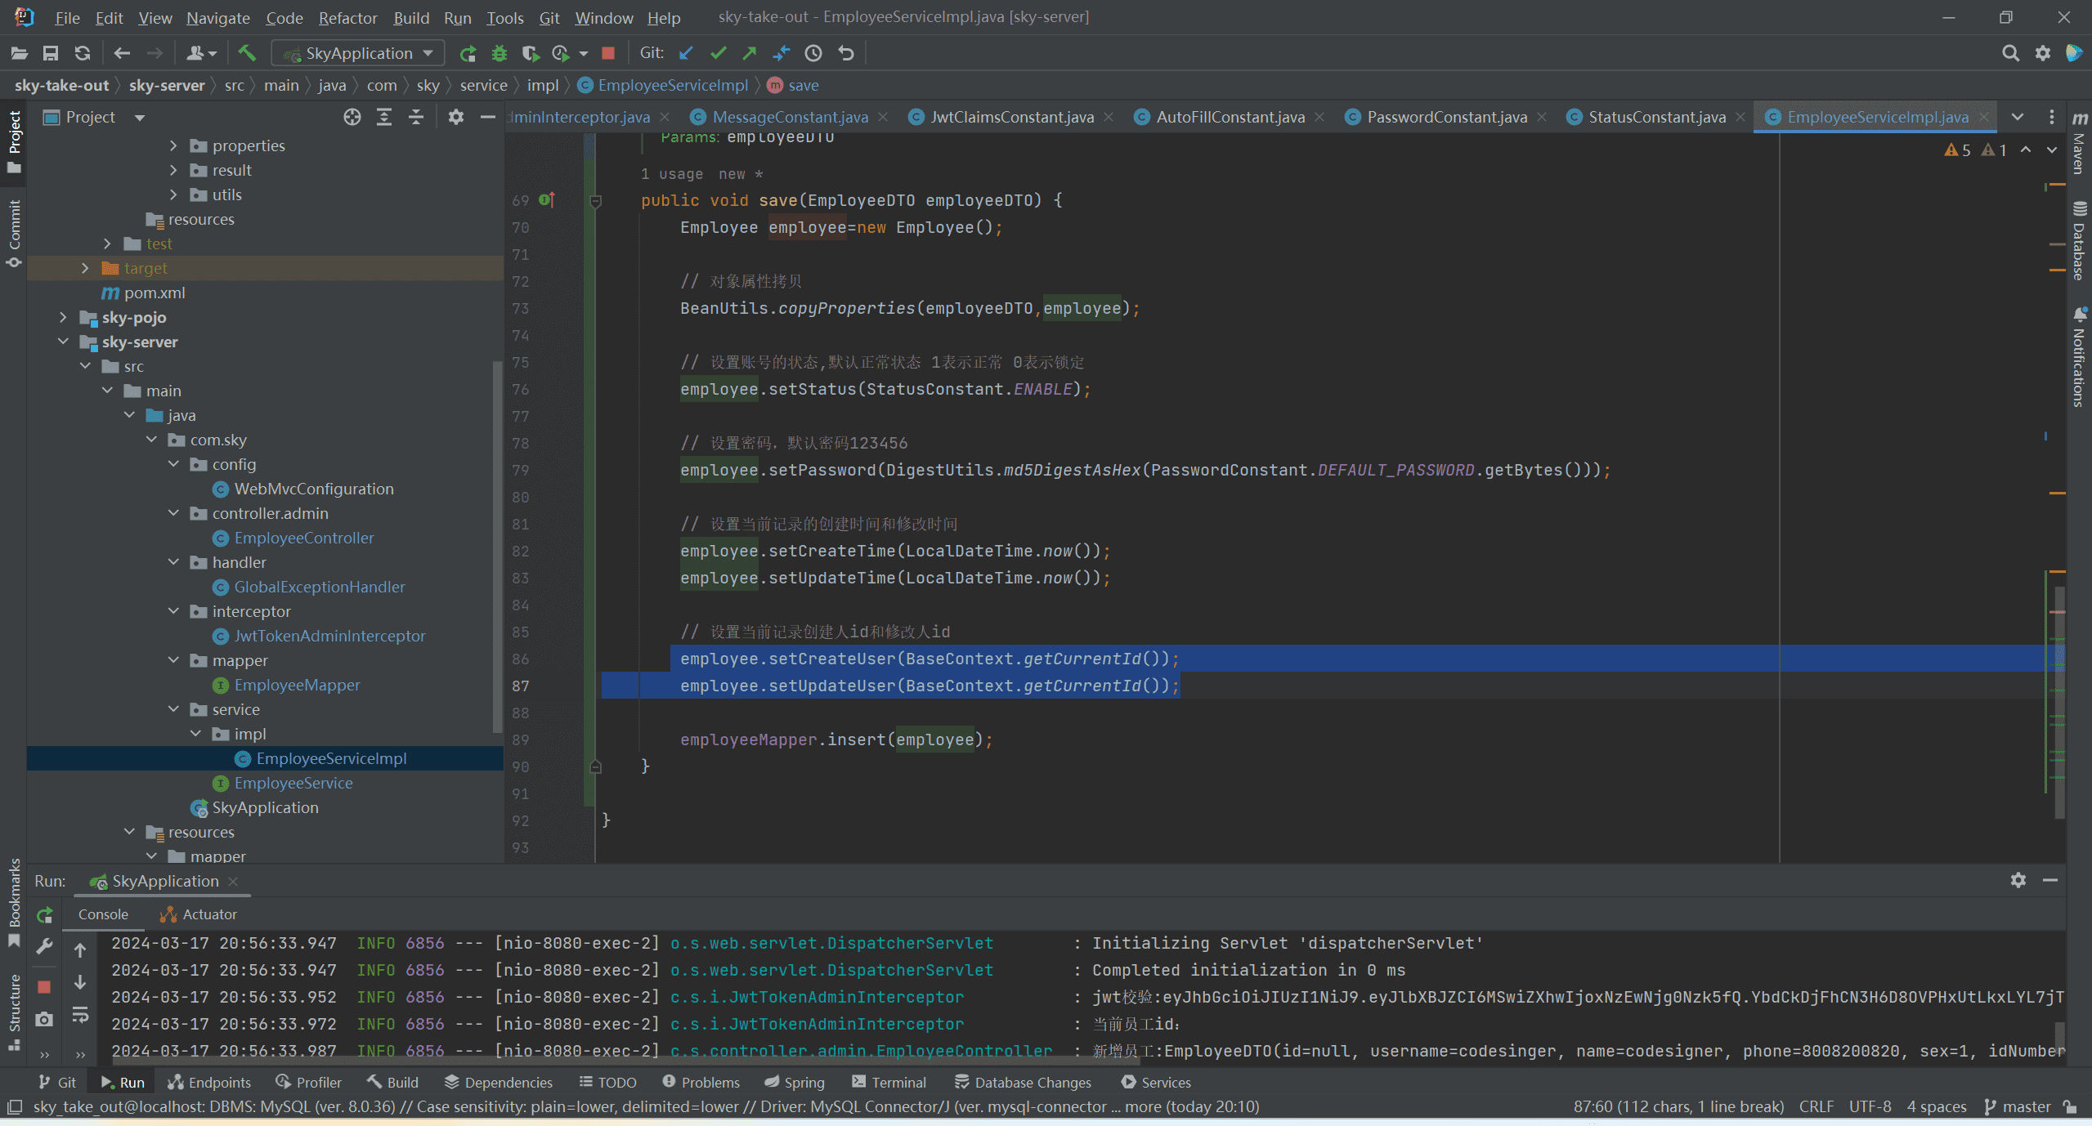Hide the Project panel with minus icon
2092x1126 pixels.
point(488,118)
